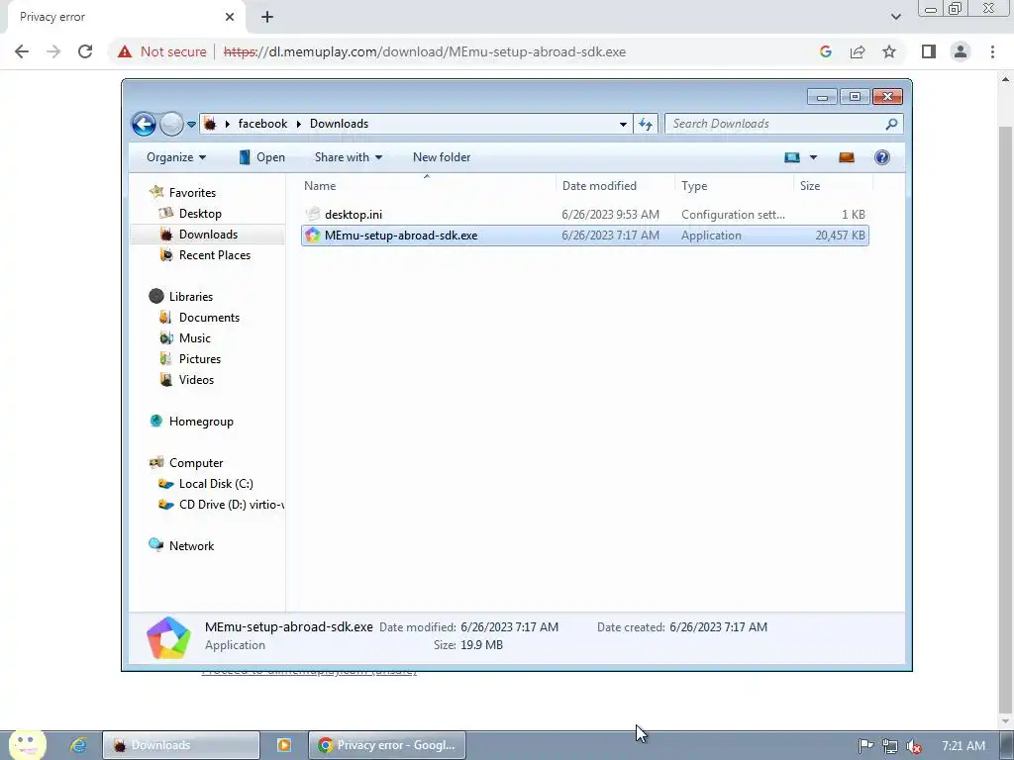Screen dimensions: 1014x760
Task: Open Chrome tab search chevron
Action: coord(895,17)
